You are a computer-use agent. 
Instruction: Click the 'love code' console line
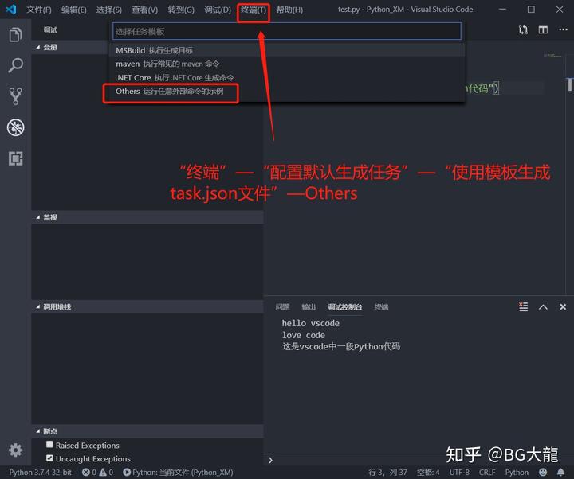click(x=304, y=335)
